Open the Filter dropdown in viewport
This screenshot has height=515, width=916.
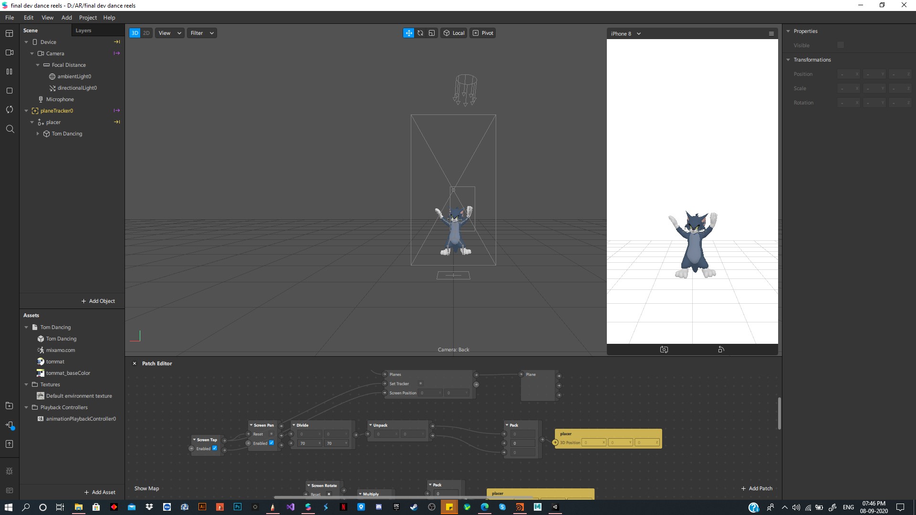(x=202, y=33)
